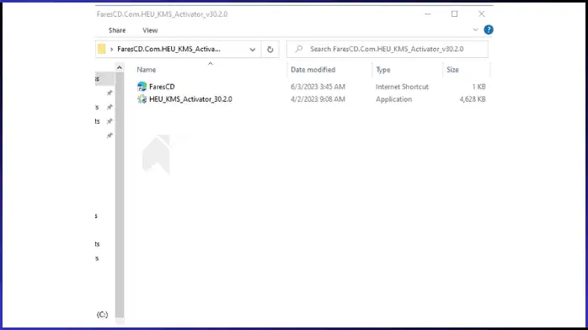Close the File Explorer window
The width and height of the screenshot is (588, 330).
tap(482, 13)
